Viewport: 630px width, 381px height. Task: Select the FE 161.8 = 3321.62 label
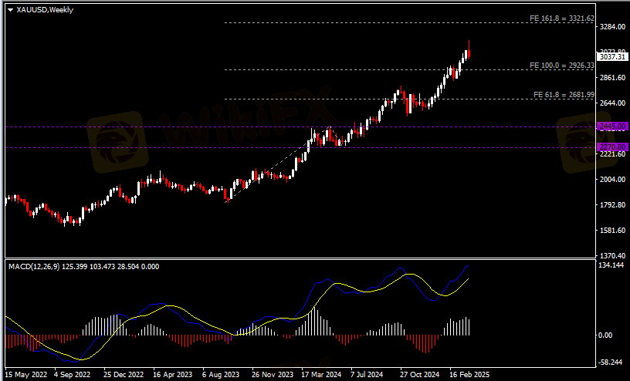[562, 18]
